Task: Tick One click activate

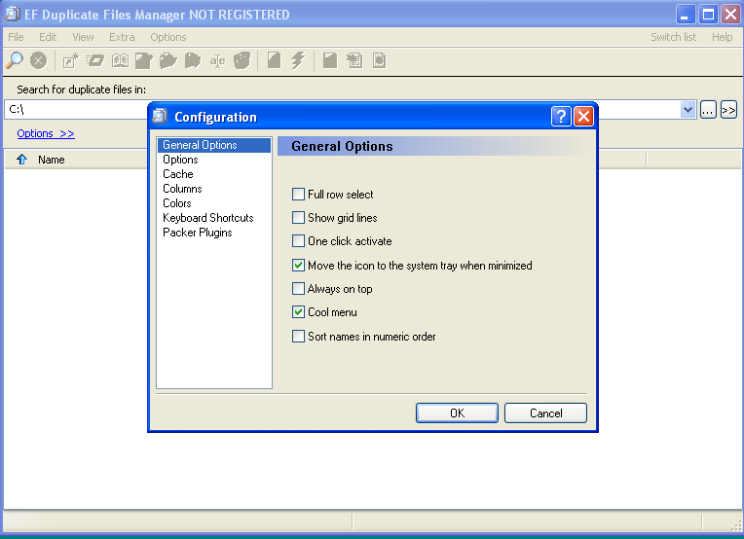Action: coord(298,241)
